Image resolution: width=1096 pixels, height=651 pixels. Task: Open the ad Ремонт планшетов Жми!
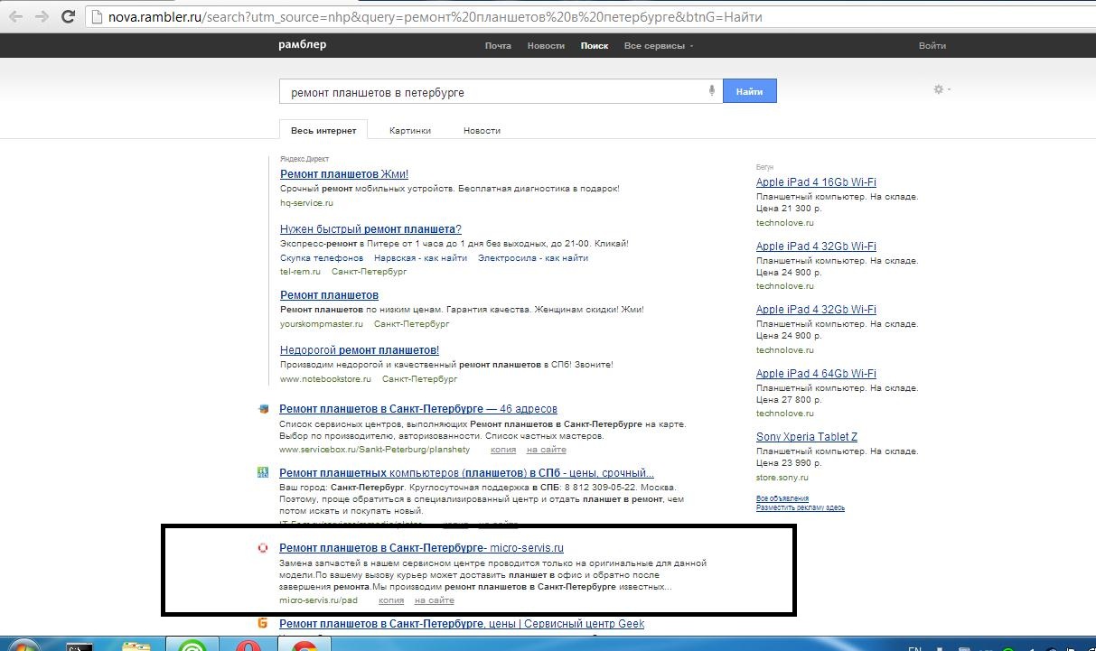(x=344, y=174)
